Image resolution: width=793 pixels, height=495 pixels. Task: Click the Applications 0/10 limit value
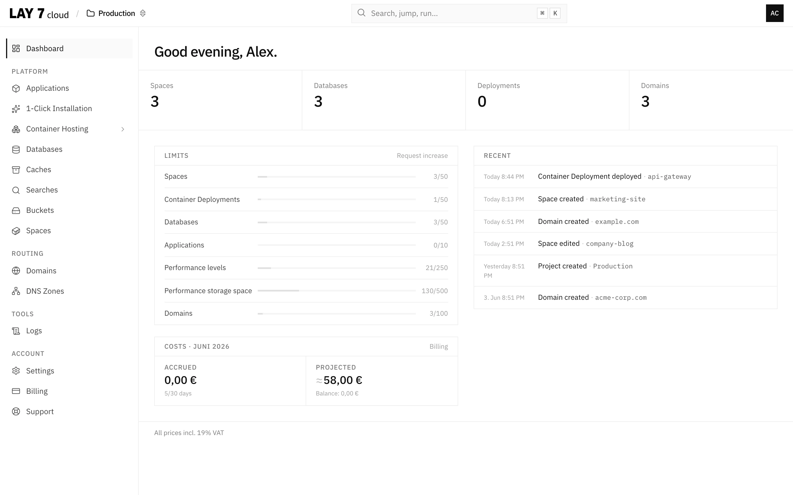click(440, 245)
